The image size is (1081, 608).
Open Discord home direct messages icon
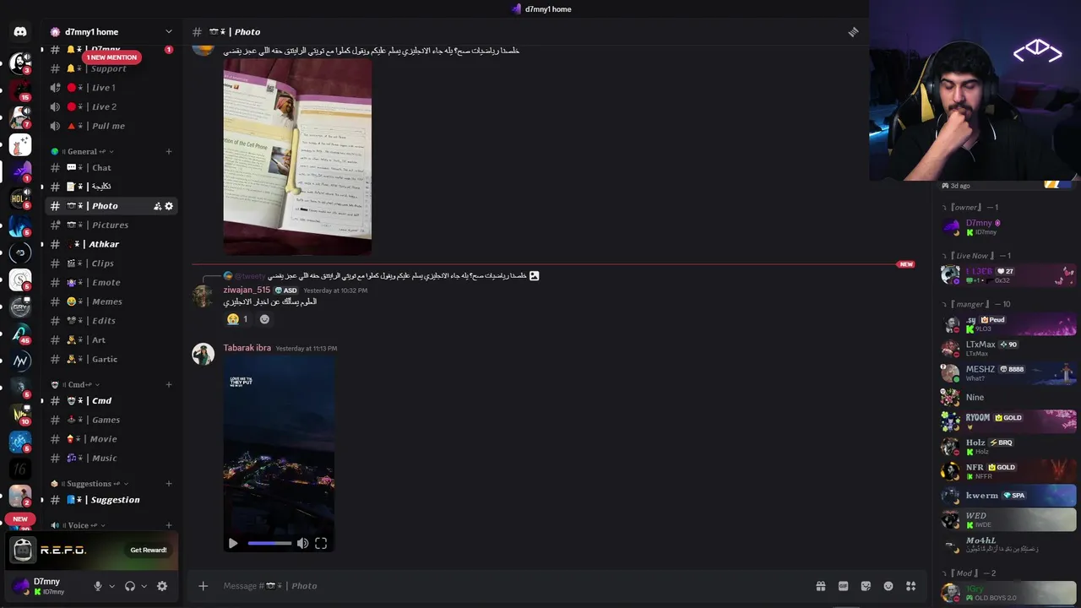[x=20, y=32]
